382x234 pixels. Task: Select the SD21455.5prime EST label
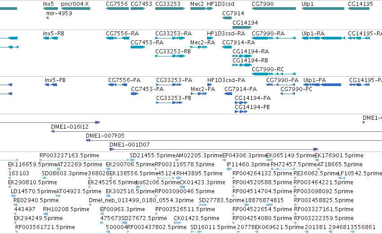point(153,156)
